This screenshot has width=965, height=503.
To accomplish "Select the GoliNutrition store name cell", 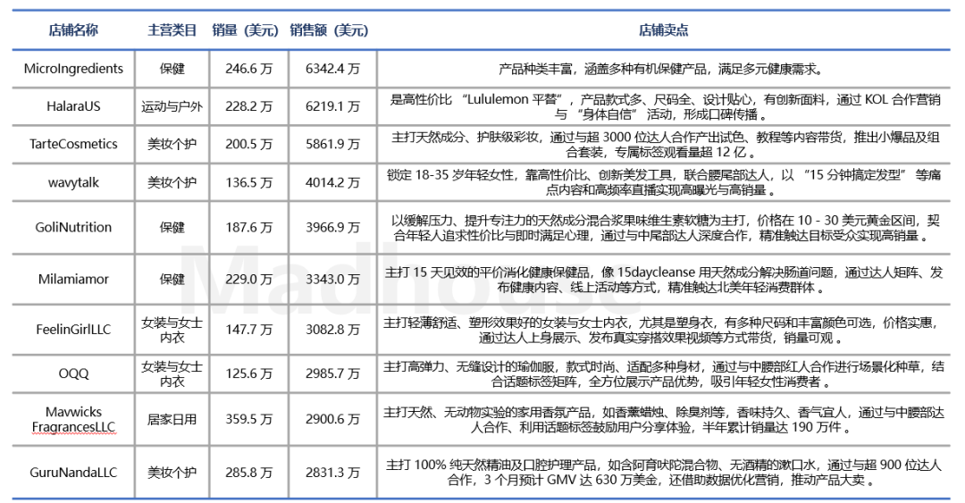I will point(73,227).
